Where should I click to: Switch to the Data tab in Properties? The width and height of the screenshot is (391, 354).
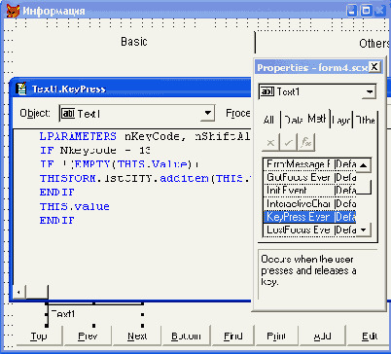point(293,120)
